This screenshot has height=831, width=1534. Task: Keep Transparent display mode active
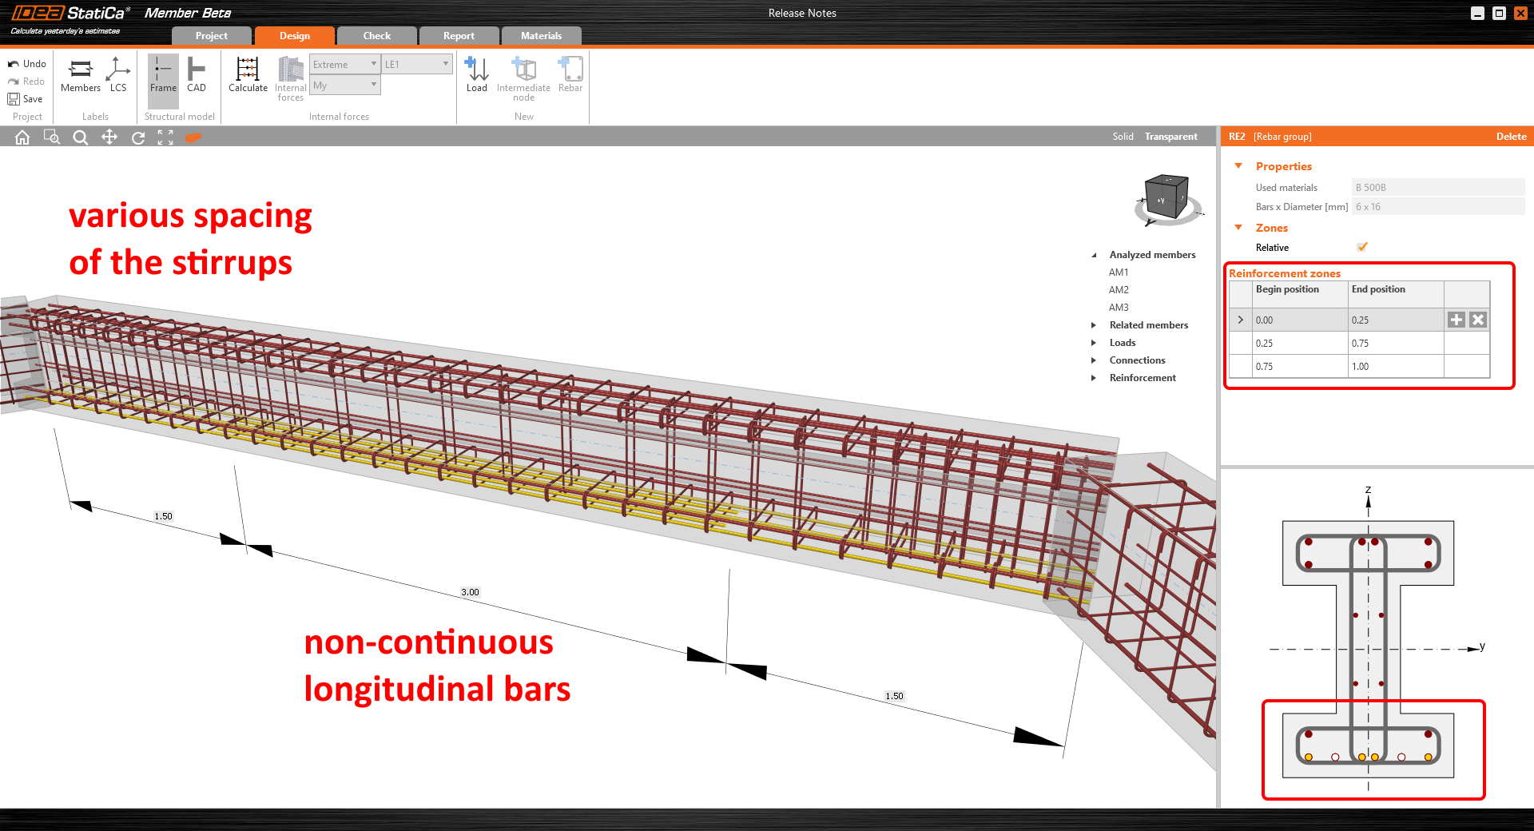pos(1170,136)
